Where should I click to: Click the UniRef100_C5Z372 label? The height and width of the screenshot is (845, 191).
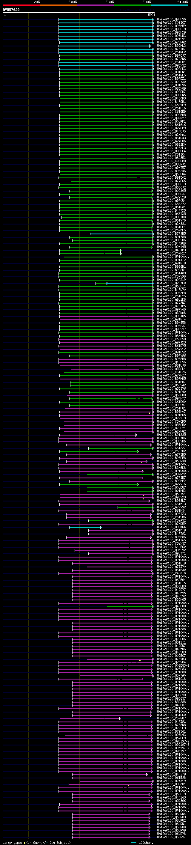point(171,204)
